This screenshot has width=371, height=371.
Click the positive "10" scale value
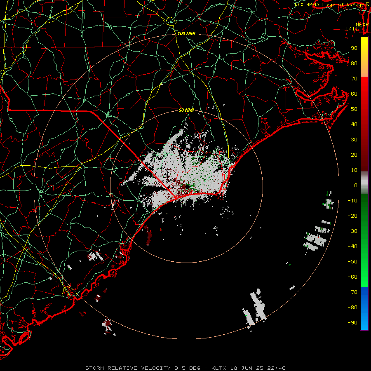pos(354,170)
